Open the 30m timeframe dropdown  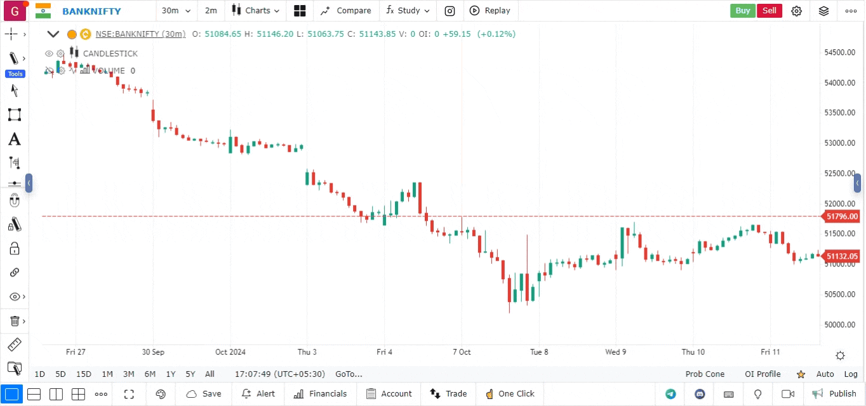pyautogui.click(x=176, y=11)
